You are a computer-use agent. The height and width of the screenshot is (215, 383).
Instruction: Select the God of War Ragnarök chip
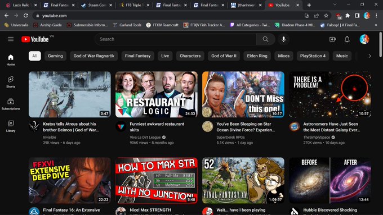pyautogui.click(x=94, y=56)
